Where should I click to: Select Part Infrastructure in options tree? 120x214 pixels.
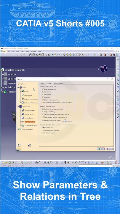click(x=30, y=122)
